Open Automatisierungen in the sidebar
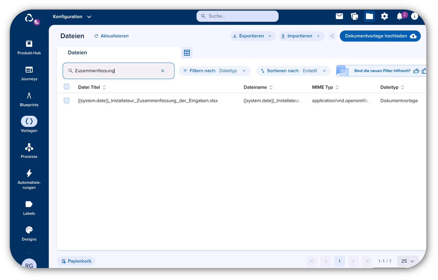The image size is (438, 280). (29, 179)
